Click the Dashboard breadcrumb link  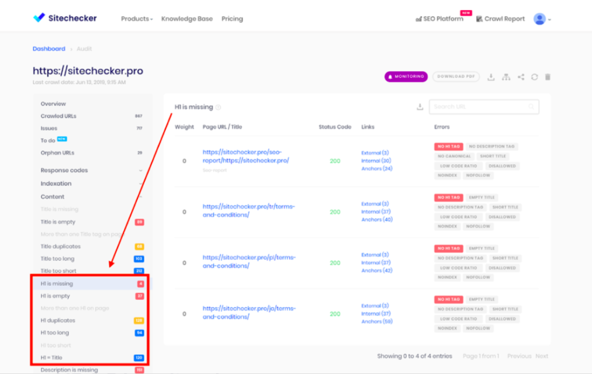pos(49,49)
